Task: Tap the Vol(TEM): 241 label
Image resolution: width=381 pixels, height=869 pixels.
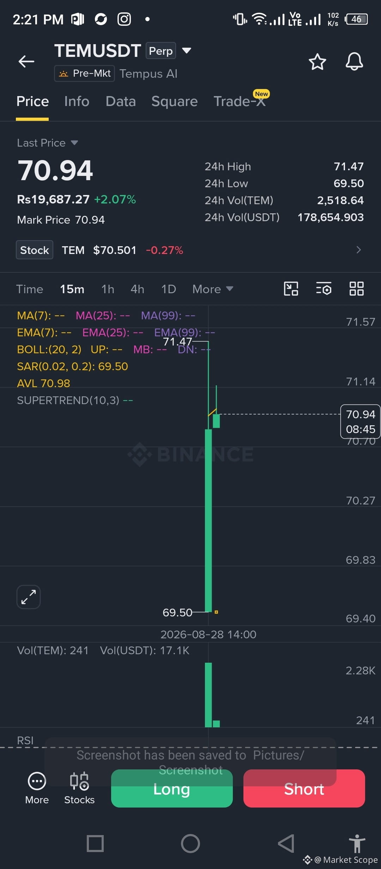Action: (x=53, y=650)
